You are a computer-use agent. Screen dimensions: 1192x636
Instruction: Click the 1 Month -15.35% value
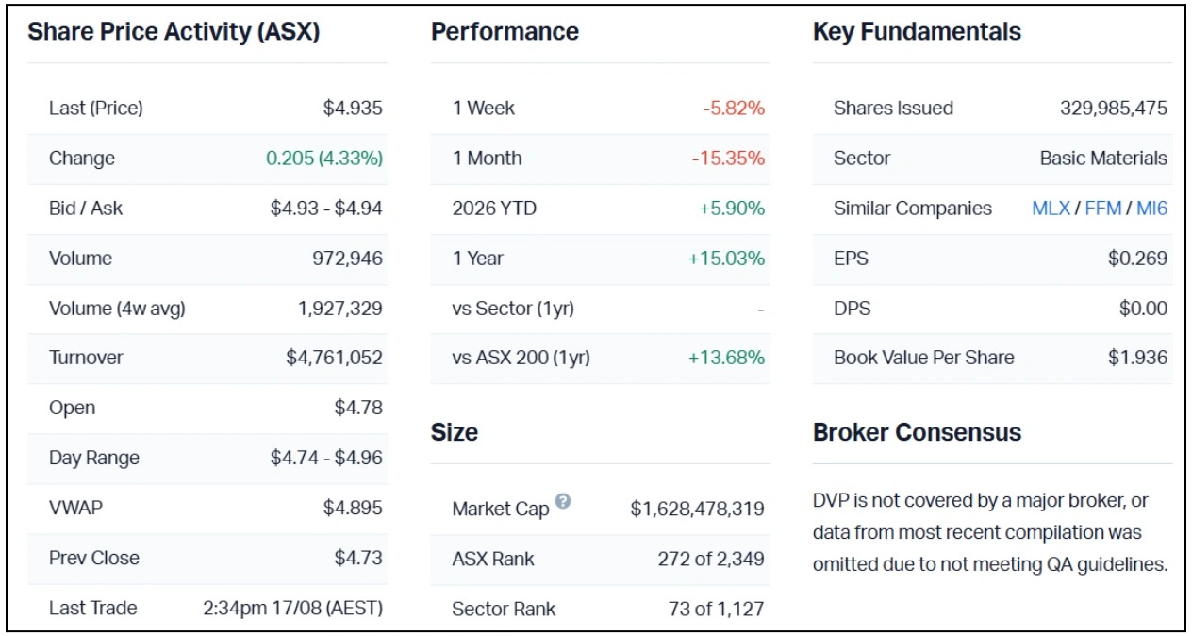point(728,159)
